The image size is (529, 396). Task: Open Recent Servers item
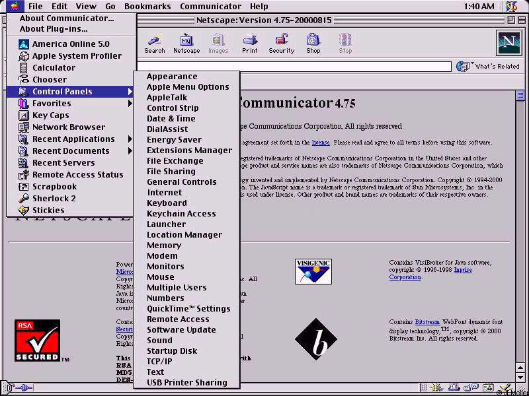tap(69, 162)
